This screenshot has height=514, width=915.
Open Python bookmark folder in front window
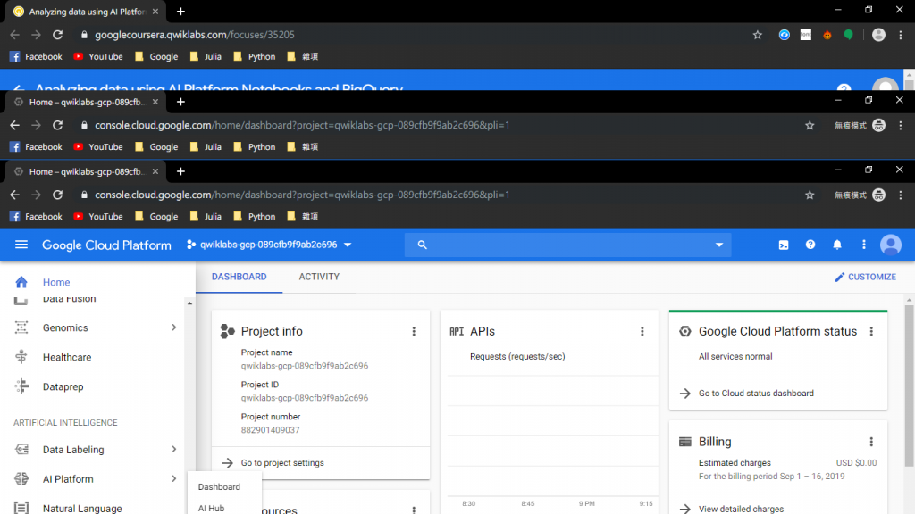click(x=255, y=216)
